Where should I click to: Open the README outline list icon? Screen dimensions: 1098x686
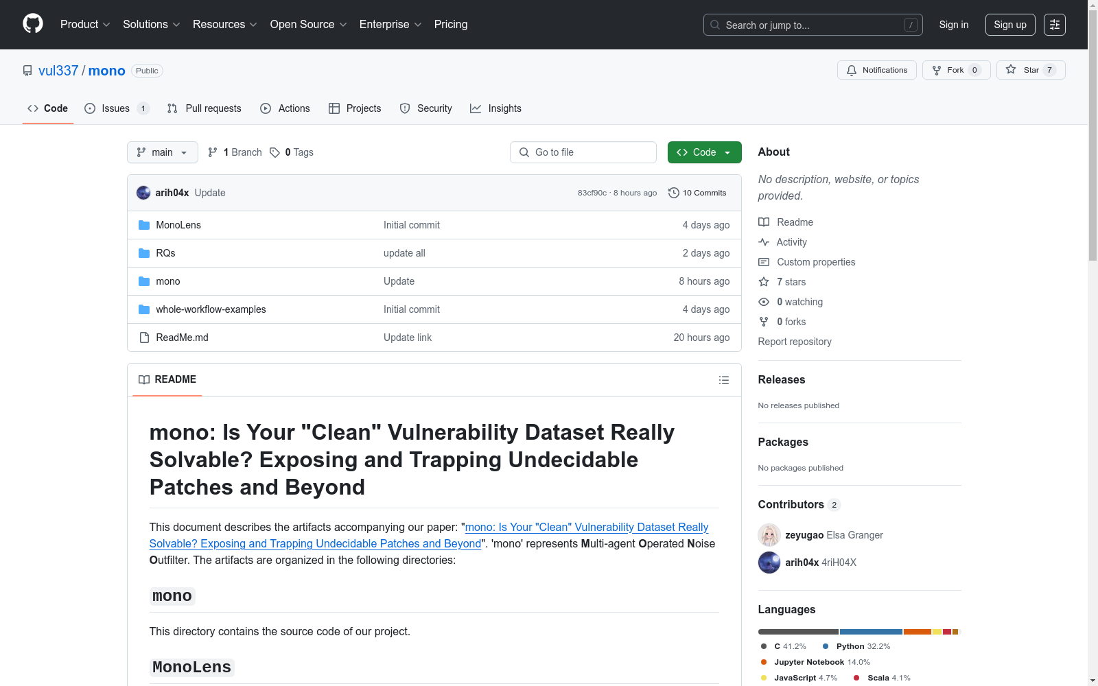point(724,380)
